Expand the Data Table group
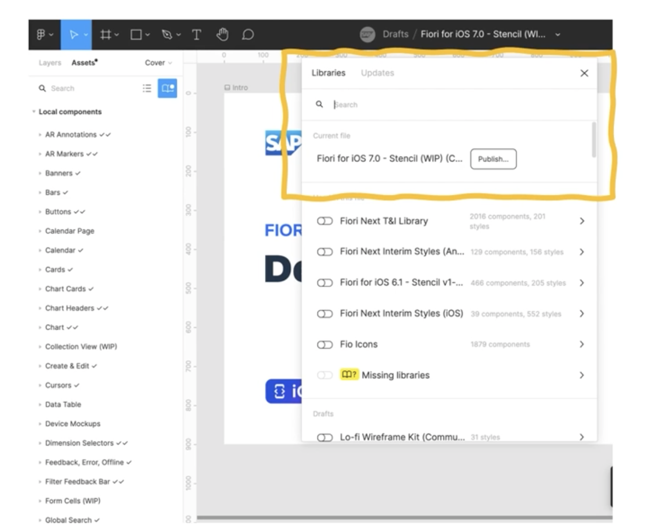The width and height of the screenshot is (658, 531). (41, 405)
